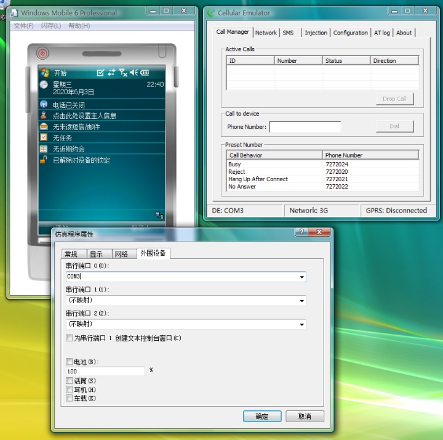The height and width of the screenshot is (440, 443).
Task: Click the device top-bar compose message icon
Action: click(x=100, y=73)
